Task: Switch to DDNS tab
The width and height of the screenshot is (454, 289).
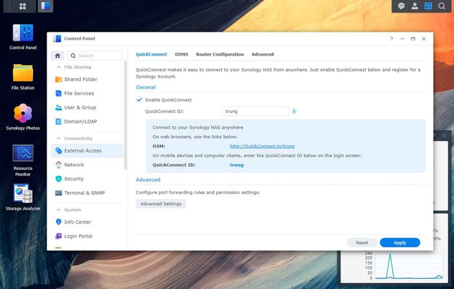Action: click(182, 54)
